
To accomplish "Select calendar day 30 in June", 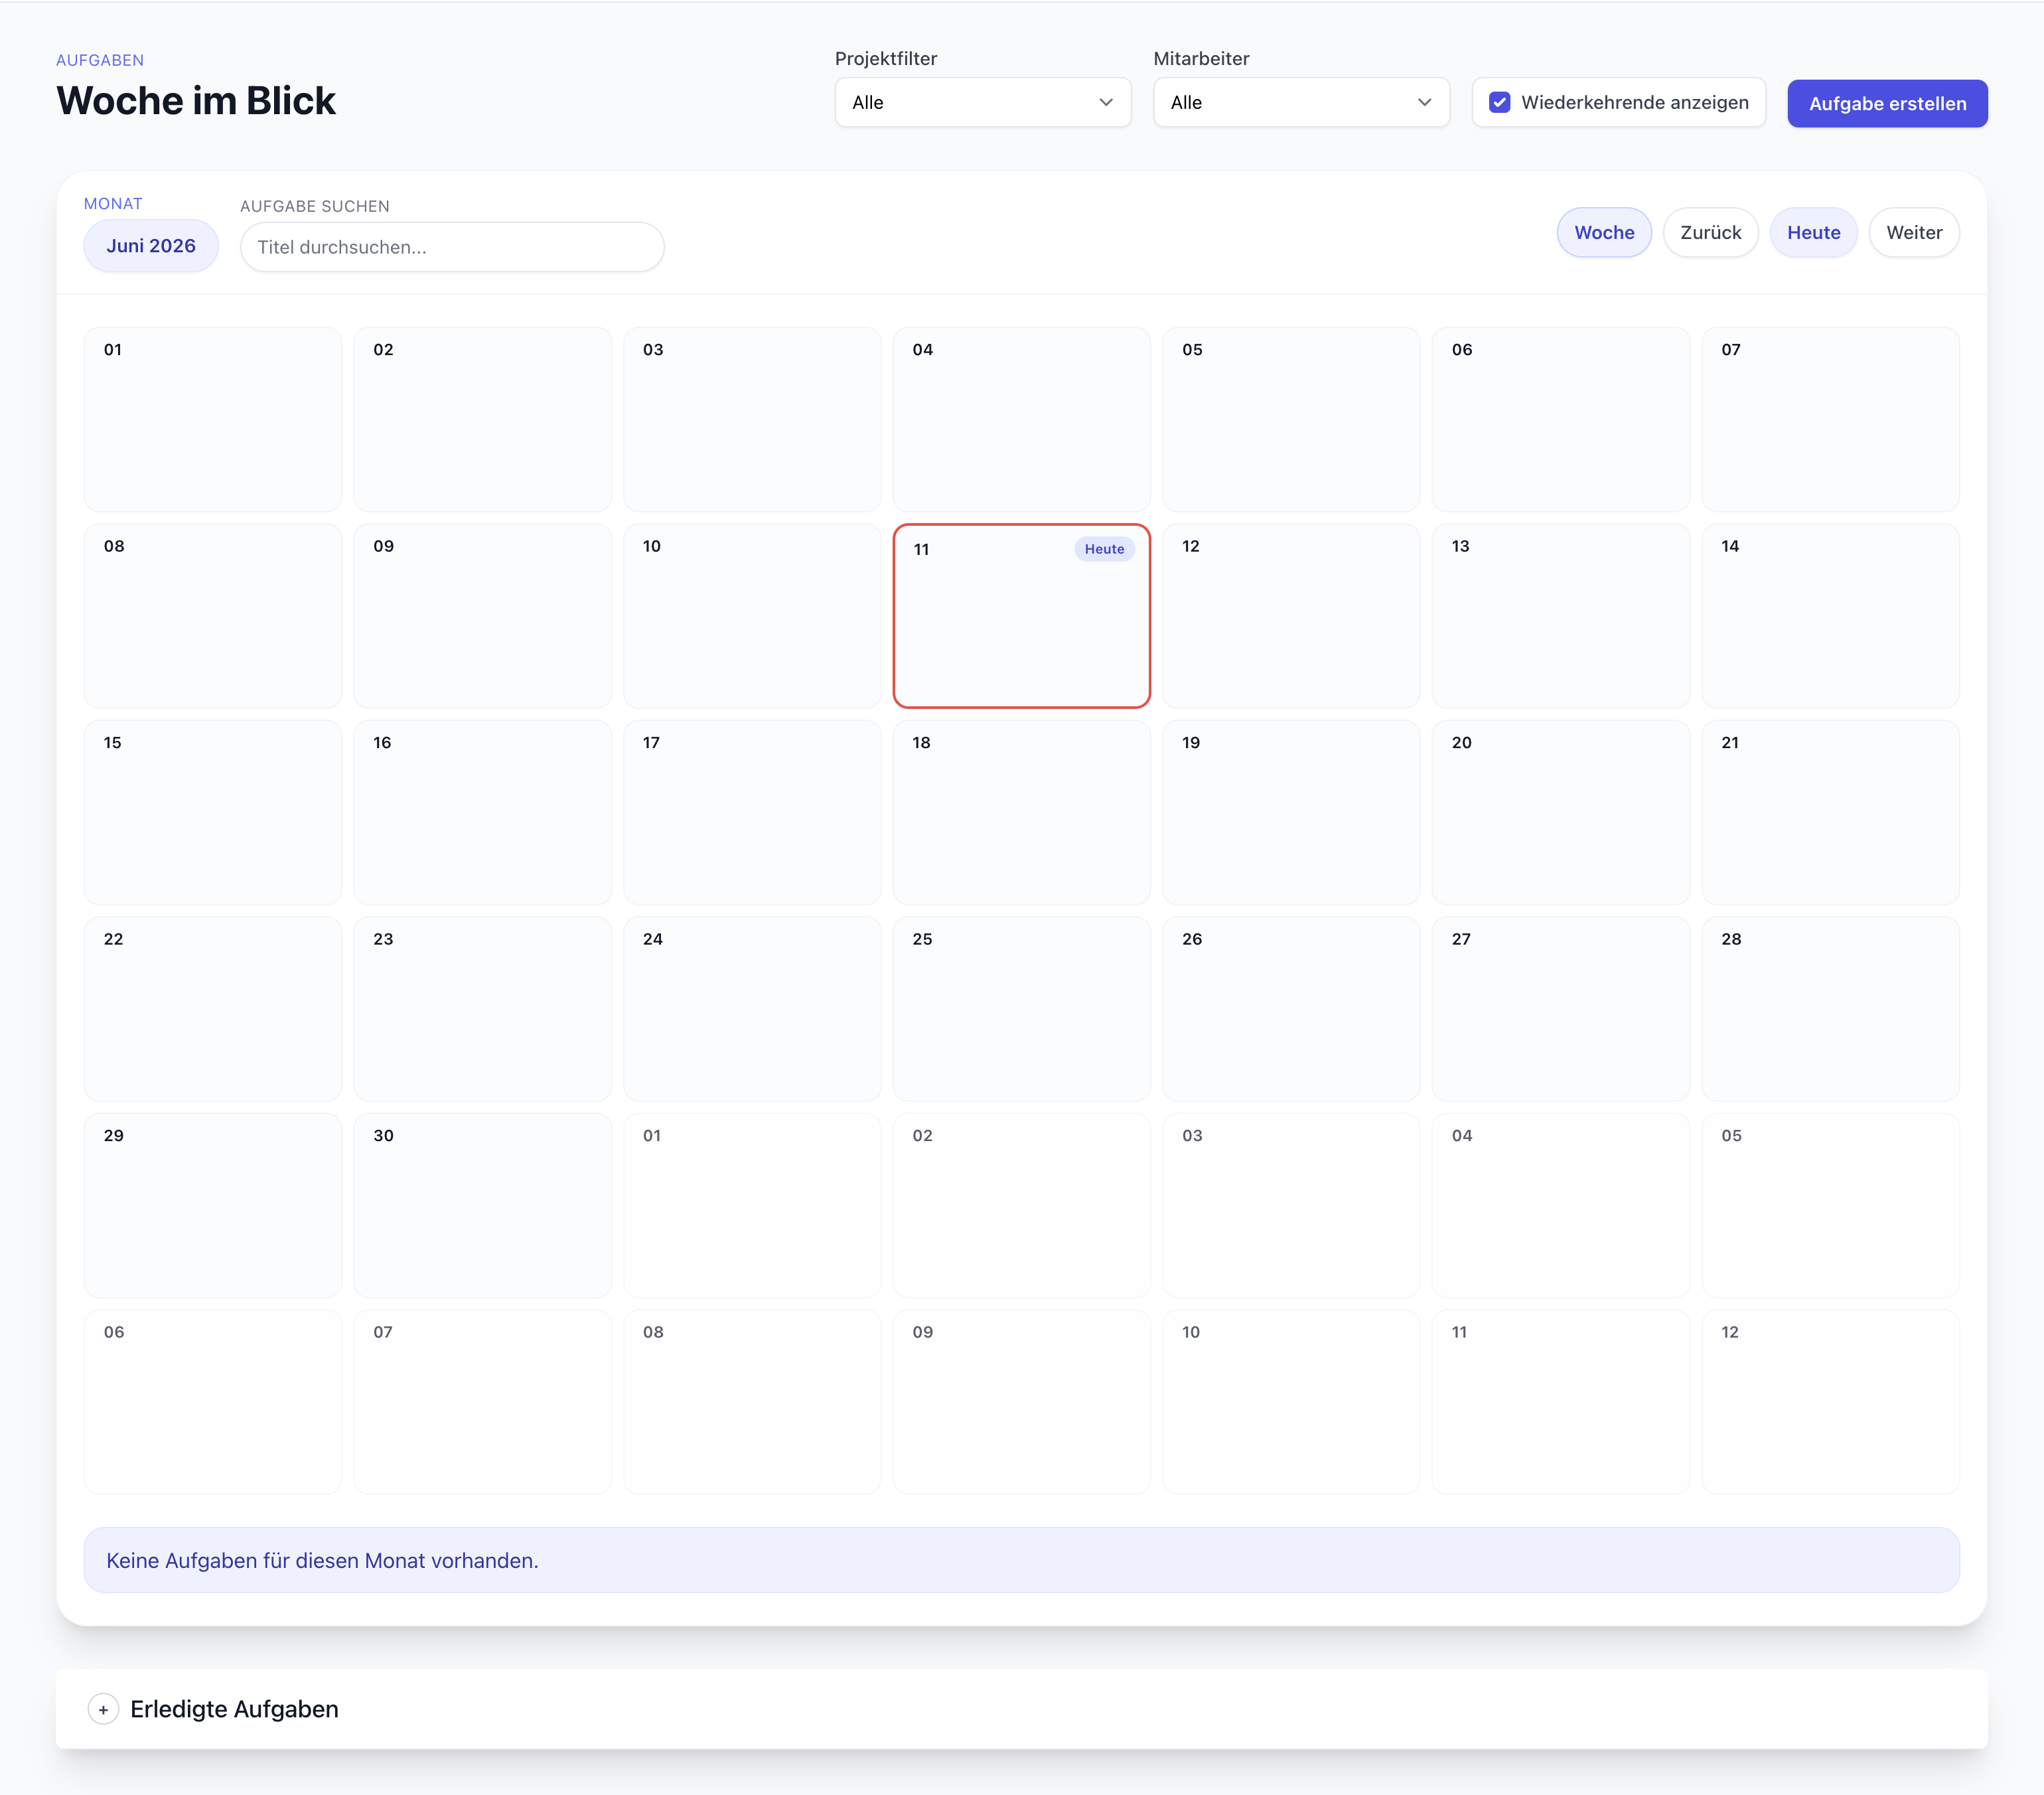I will pyautogui.click(x=482, y=1206).
